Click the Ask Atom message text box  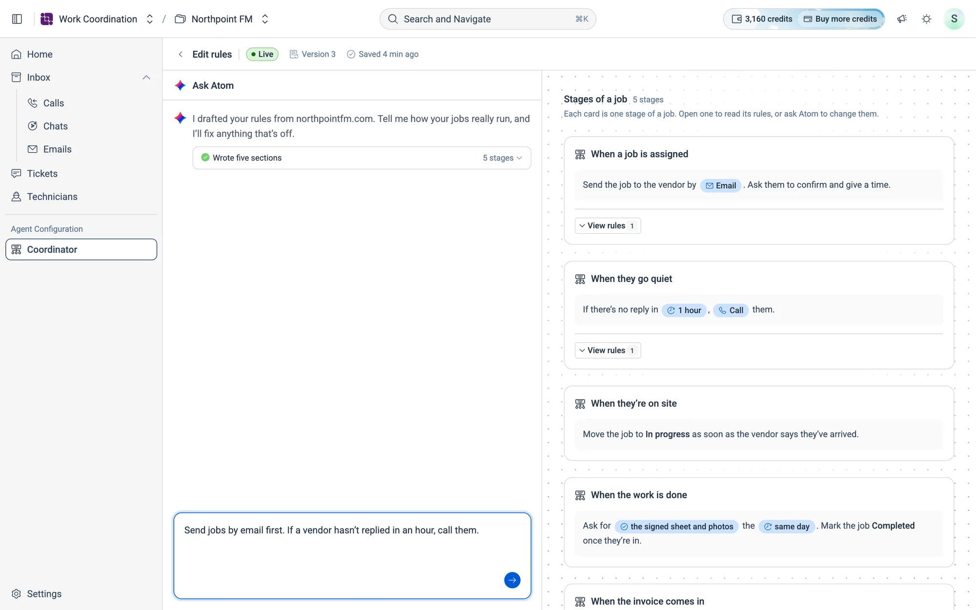[x=352, y=555]
